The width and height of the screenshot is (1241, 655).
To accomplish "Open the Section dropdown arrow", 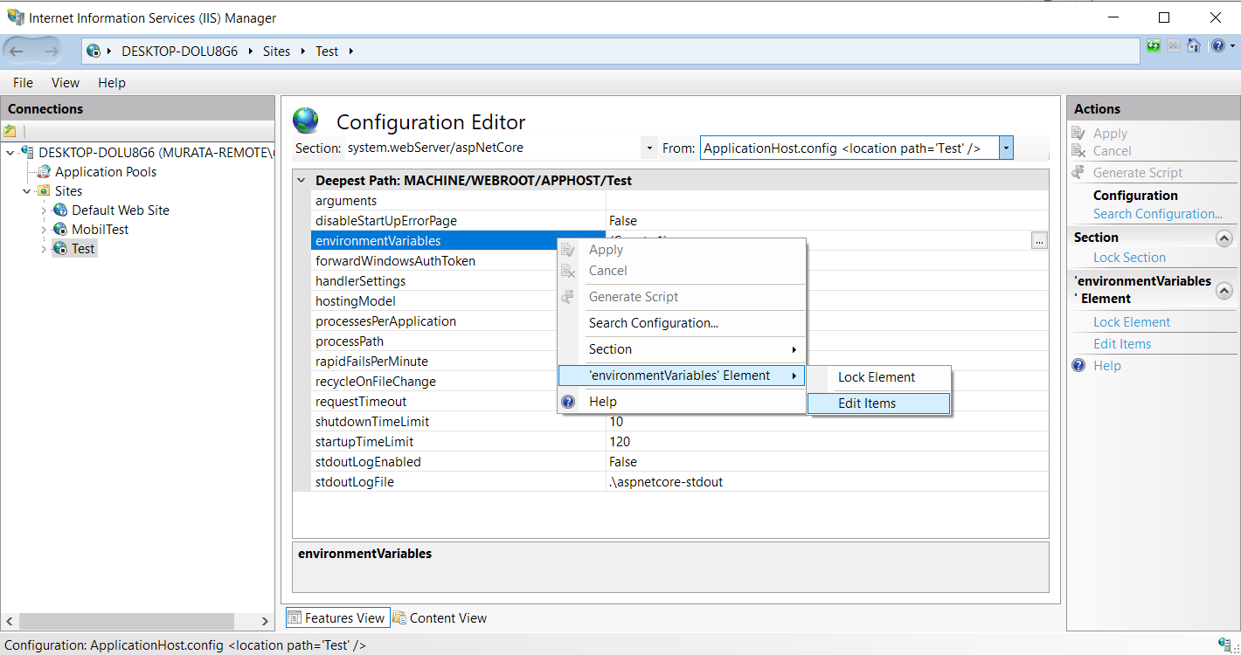I will click(x=649, y=148).
